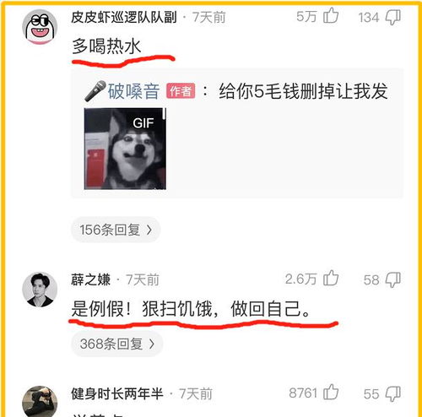
Task: Like 健身时长两年半's comment
Action: (331, 392)
